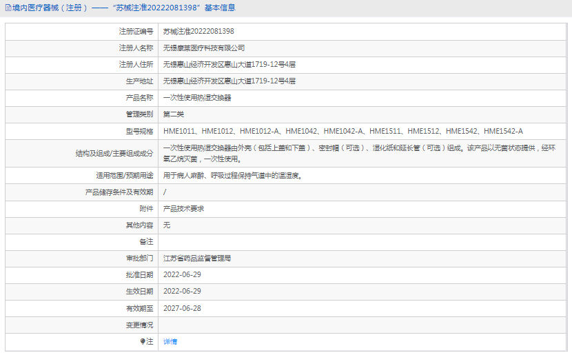Click the 型号规格 label
This screenshot has width=572, height=355.
pos(140,132)
